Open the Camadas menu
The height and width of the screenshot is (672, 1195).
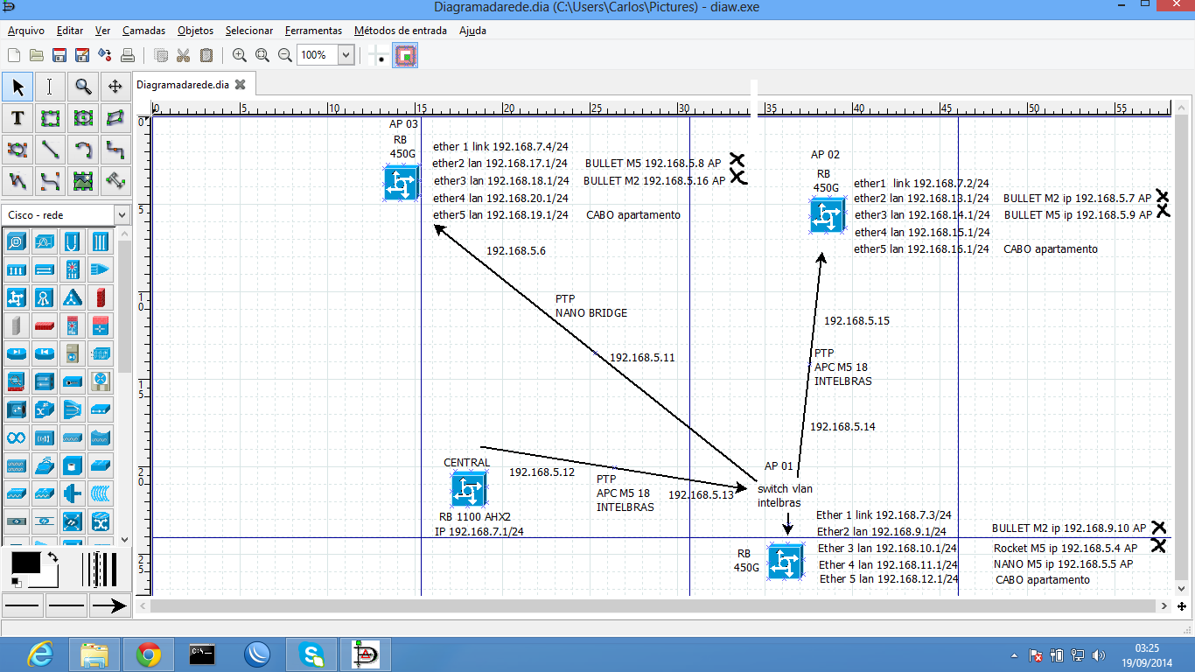click(x=143, y=31)
